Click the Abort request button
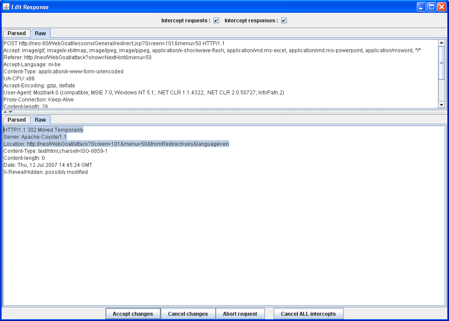Image resolution: width=449 pixels, height=321 pixels. click(x=240, y=314)
